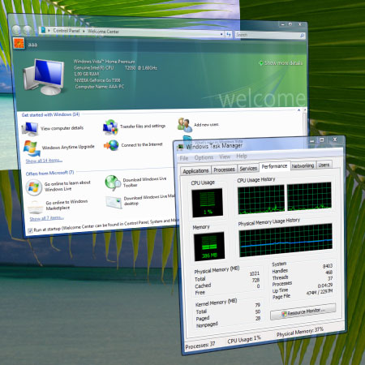
Task: Click the search magnifier icon
Action: (x=302, y=36)
